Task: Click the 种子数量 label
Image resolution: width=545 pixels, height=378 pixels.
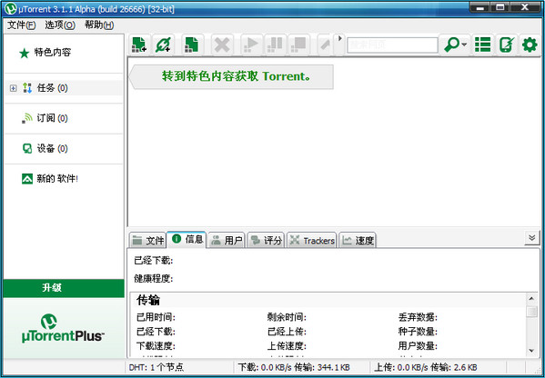Action: tap(418, 332)
